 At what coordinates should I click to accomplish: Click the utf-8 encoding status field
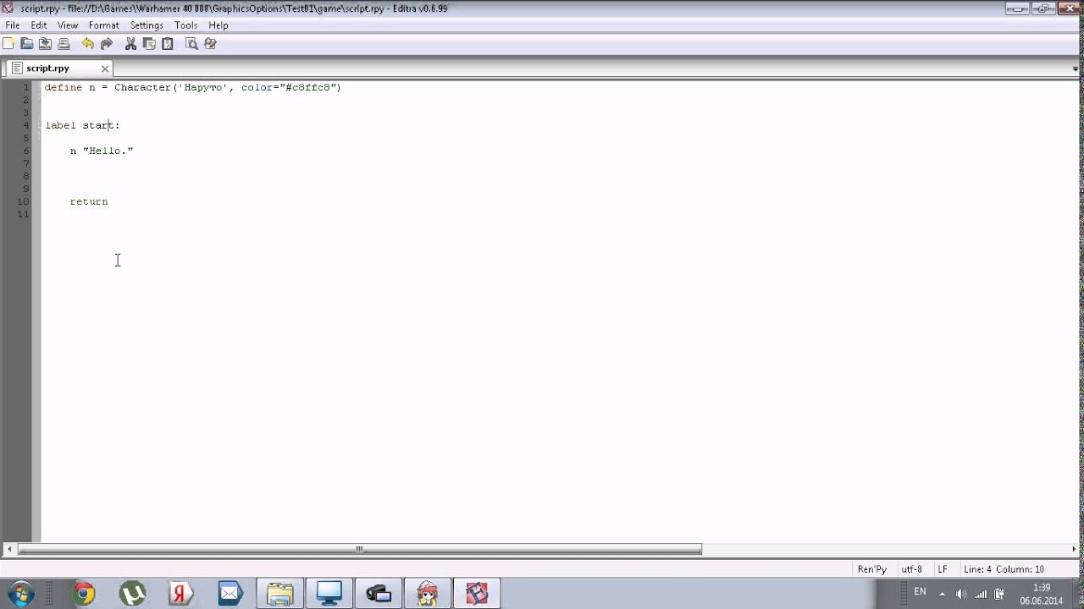pos(911,569)
